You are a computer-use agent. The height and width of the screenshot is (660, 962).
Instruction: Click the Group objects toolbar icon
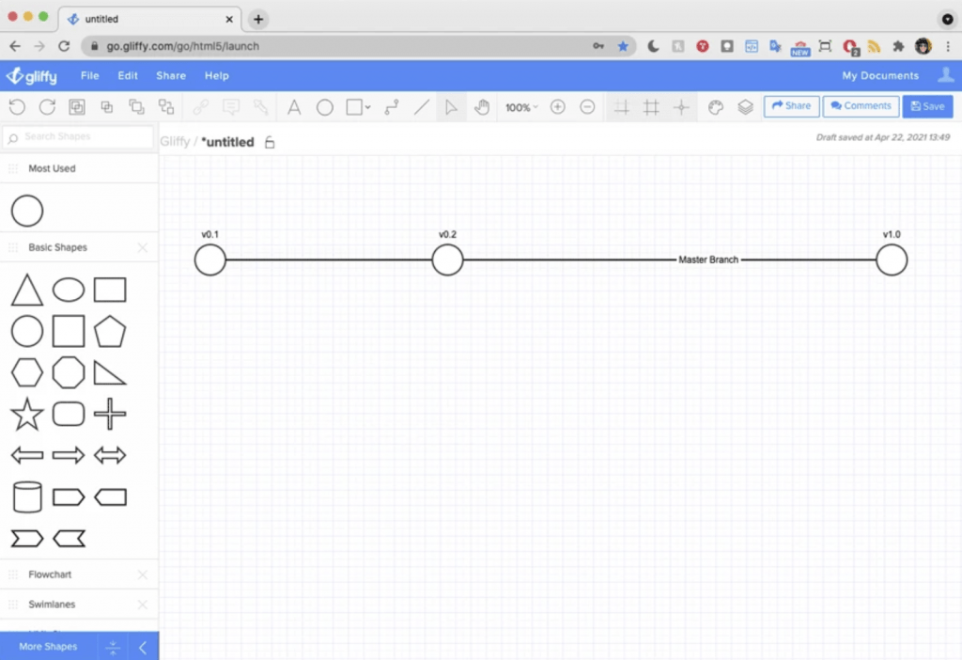pos(77,107)
